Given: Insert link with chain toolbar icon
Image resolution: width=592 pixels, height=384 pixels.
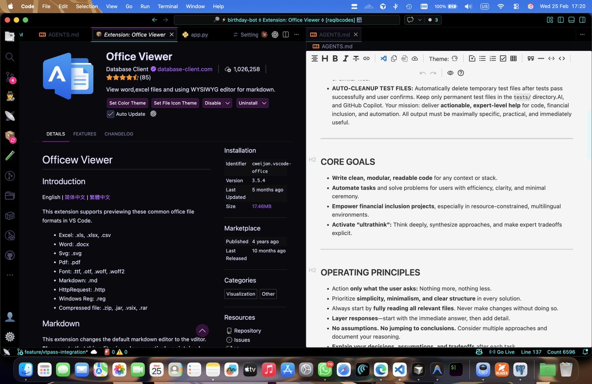Looking at the screenshot, I should coord(366,59).
